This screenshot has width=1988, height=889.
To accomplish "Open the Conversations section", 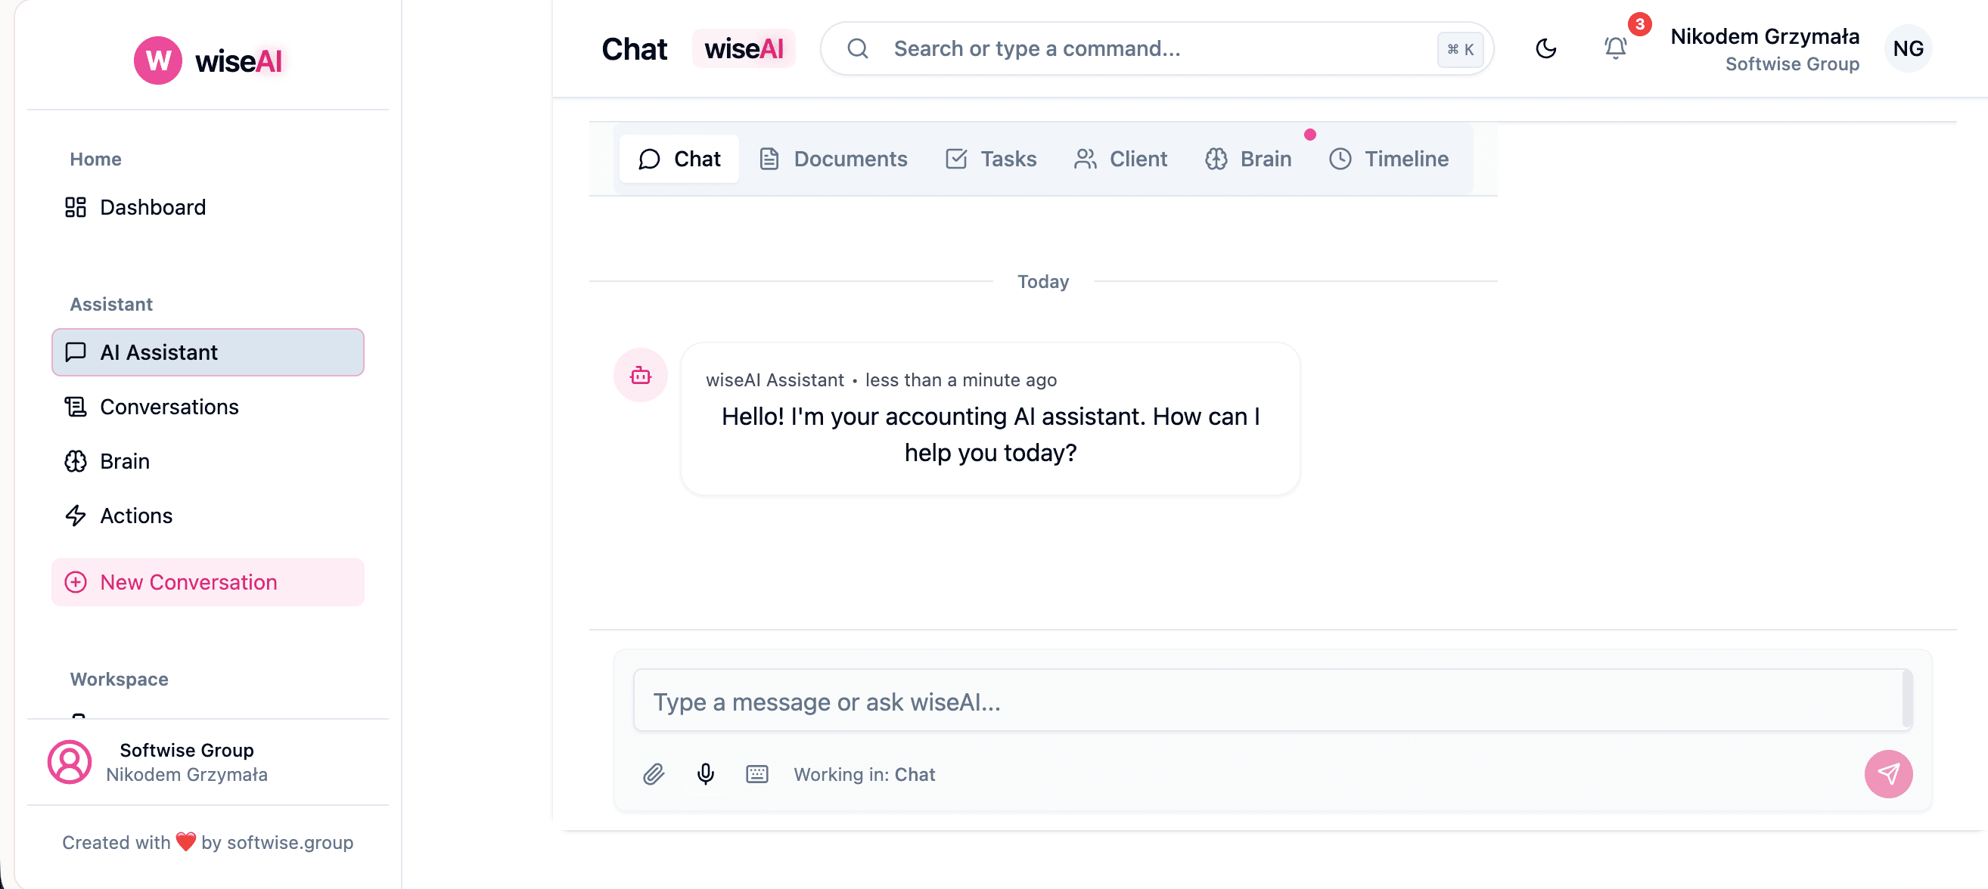I will [168, 407].
